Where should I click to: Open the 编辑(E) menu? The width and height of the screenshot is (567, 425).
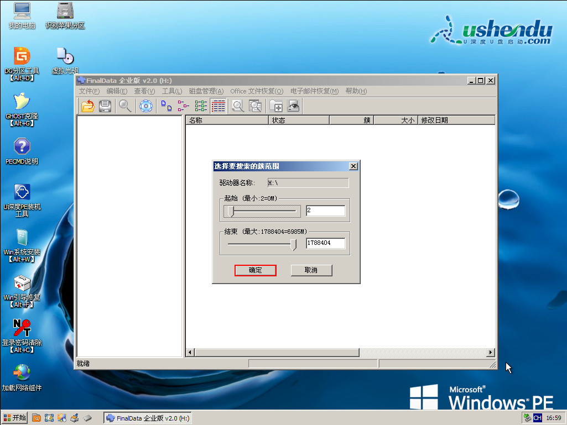tap(117, 91)
